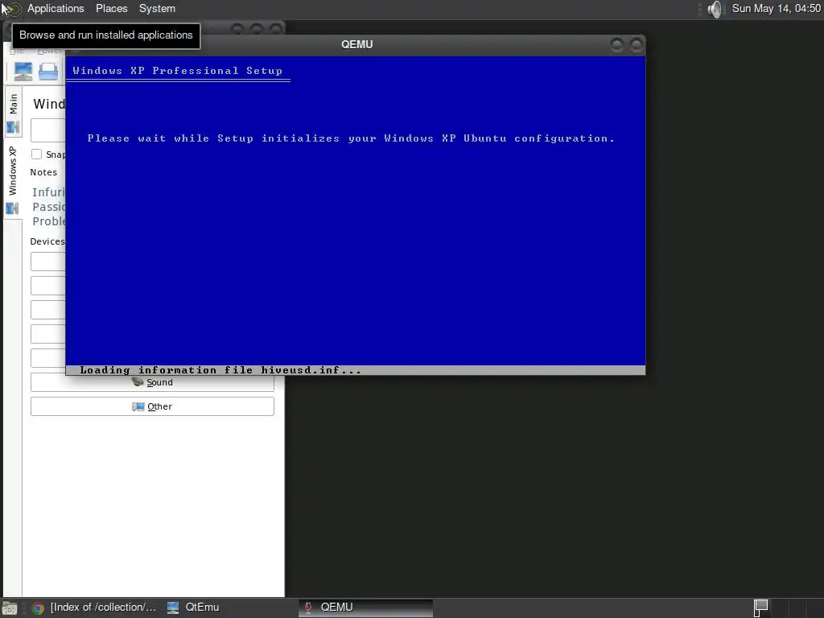Image resolution: width=824 pixels, height=618 pixels.
Task: Click the Other device button
Action: [x=152, y=406]
